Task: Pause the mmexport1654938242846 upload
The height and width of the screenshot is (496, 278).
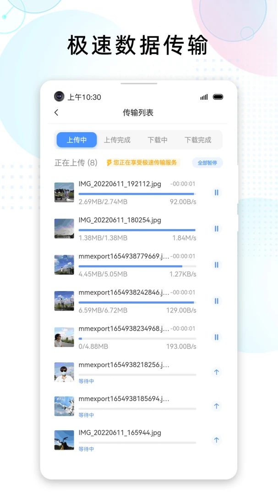Action: [x=217, y=301]
